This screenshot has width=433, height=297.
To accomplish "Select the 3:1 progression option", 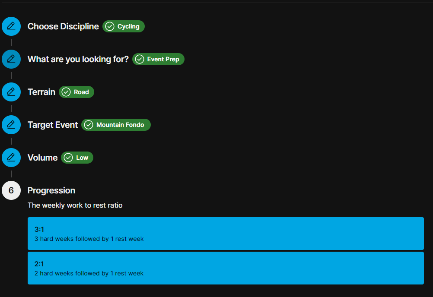I will [226, 234].
